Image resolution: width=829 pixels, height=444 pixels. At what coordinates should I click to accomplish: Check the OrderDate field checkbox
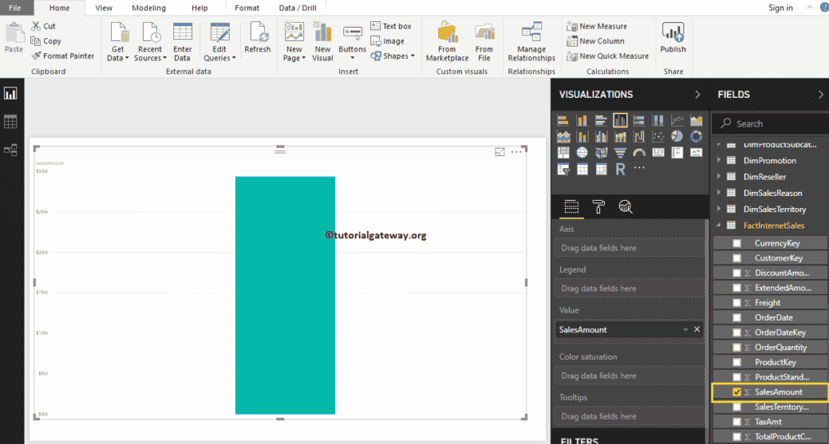point(737,317)
